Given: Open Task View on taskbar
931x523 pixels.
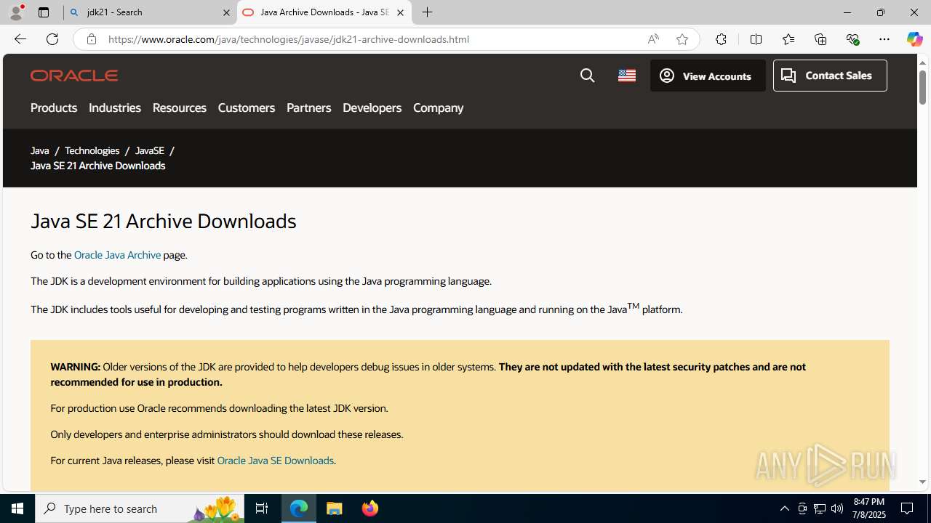Looking at the screenshot, I should pos(262,508).
